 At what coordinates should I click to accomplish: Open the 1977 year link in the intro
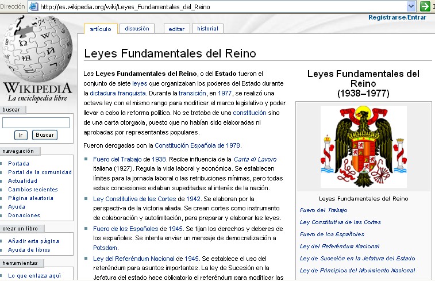pyautogui.click(x=225, y=93)
